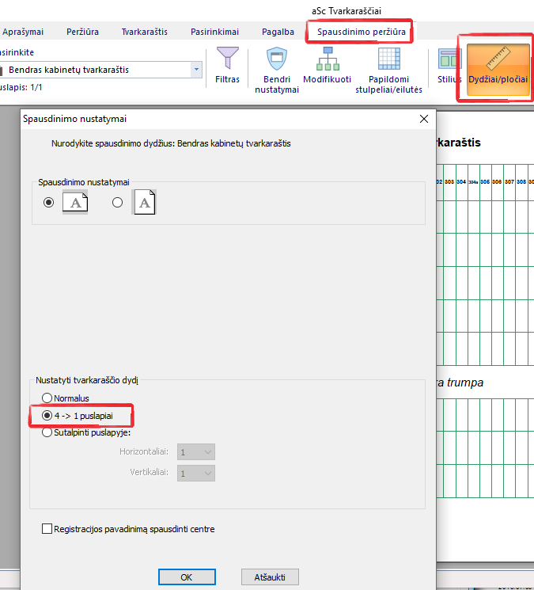Select Sutalpinti puslapyje radio option
Image resolution: width=534 pixels, height=590 pixels.
(x=48, y=432)
